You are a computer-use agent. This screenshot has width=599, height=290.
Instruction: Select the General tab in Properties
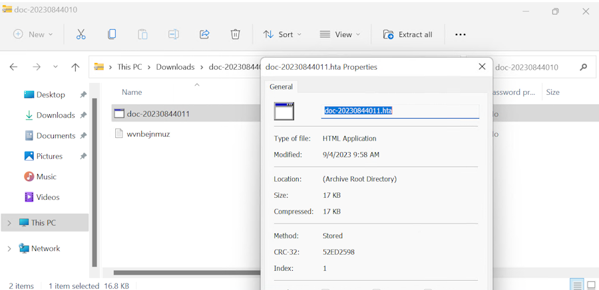click(281, 87)
